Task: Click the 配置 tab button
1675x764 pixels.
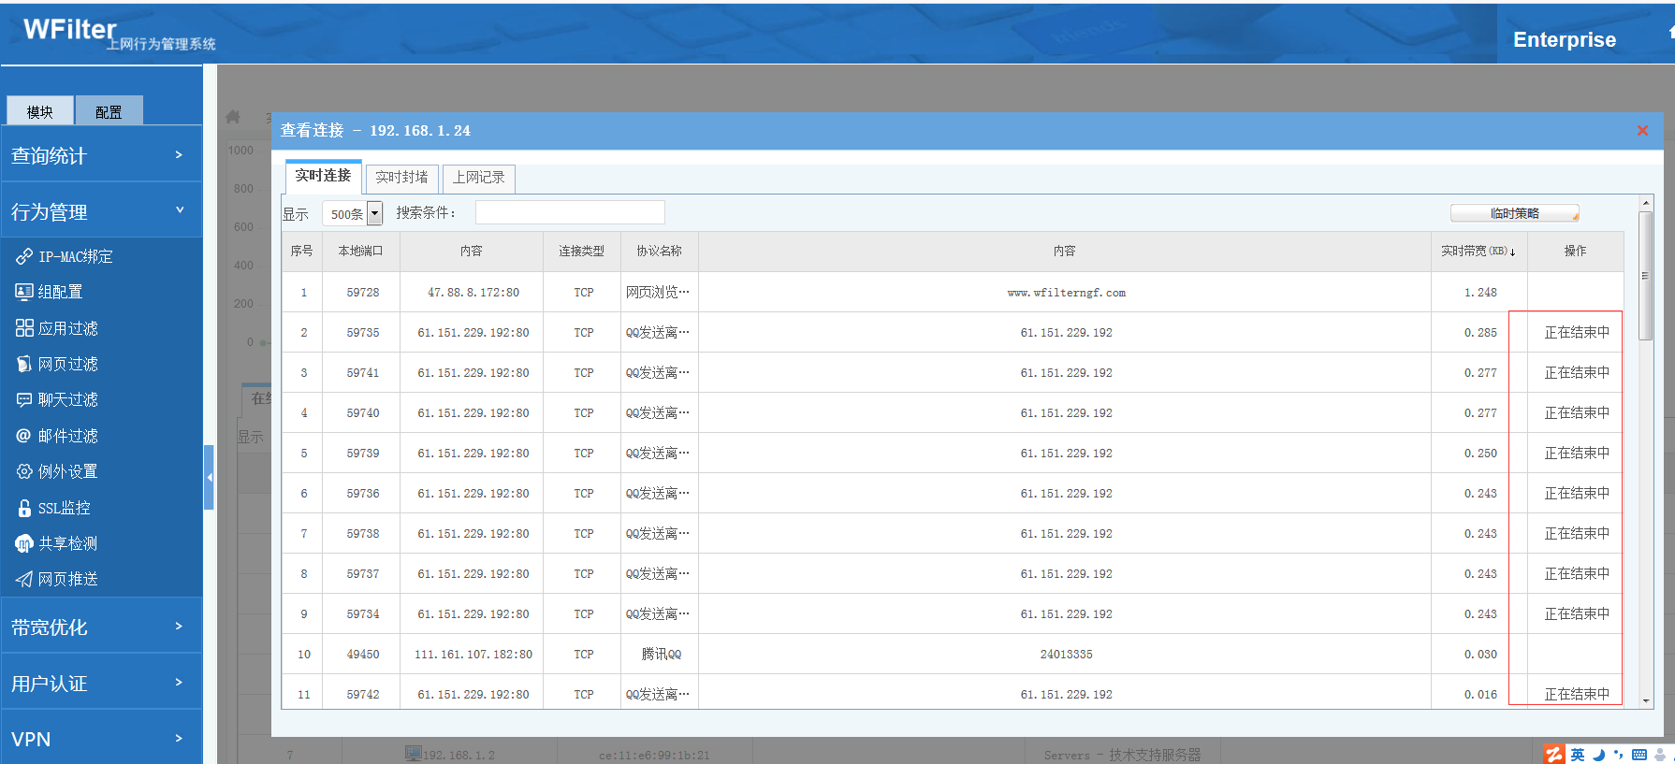Action: tap(109, 111)
